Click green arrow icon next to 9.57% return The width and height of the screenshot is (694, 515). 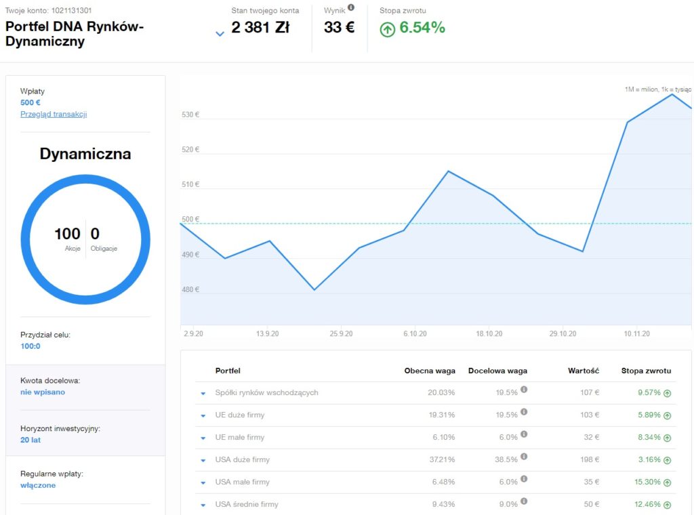point(667,392)
